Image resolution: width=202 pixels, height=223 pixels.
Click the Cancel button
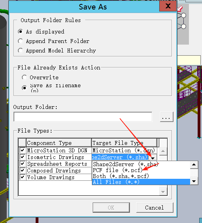155,208
